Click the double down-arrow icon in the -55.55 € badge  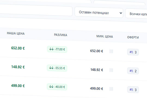(51, 68)
